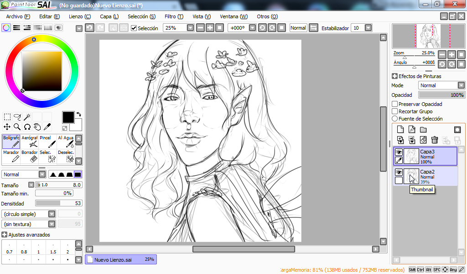Select the zoom magnifier tool
This screenshot has height=274, width=467.
17,127
